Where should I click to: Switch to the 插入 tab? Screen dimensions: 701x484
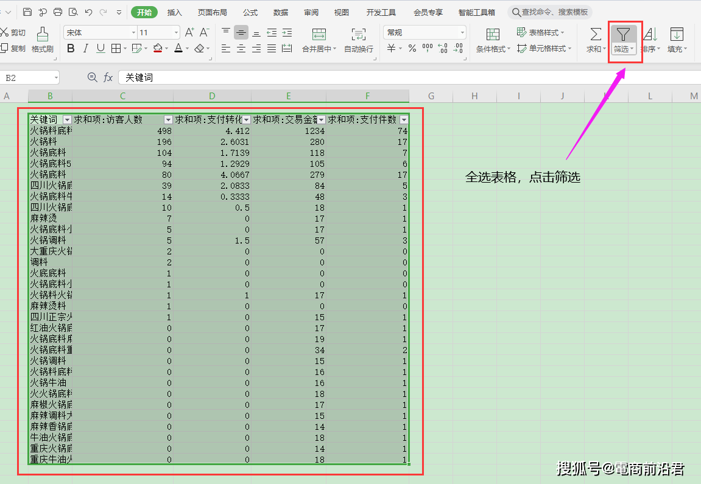(174, 13)
